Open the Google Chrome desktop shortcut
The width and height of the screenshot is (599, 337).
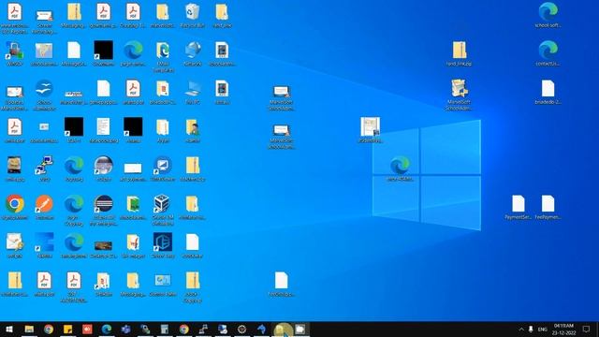[15, 204]
